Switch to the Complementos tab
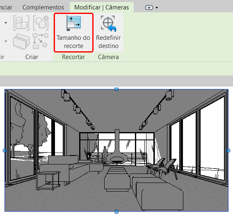233x217 pixels. 43,7
